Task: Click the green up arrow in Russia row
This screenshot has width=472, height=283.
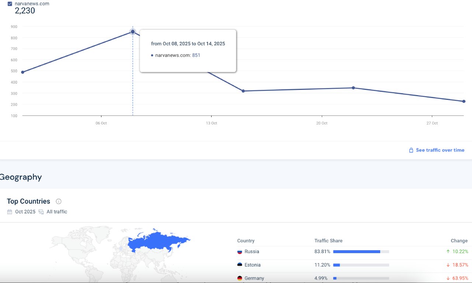Action: click(x=448, y=252)
